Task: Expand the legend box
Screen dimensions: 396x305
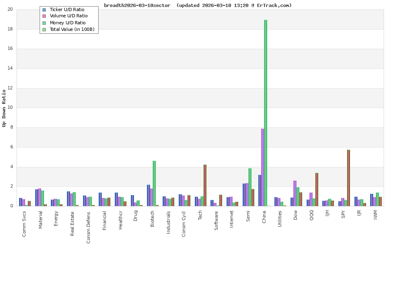Action: pos(69,19)
